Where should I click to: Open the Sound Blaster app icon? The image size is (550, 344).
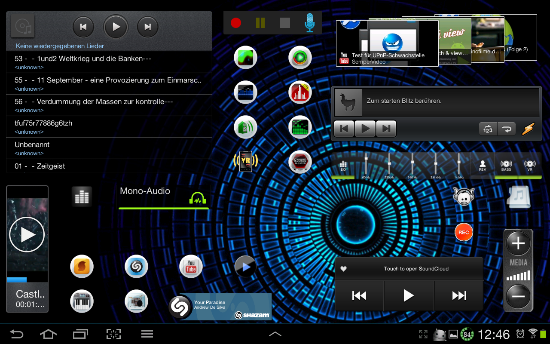coord(299,162)
